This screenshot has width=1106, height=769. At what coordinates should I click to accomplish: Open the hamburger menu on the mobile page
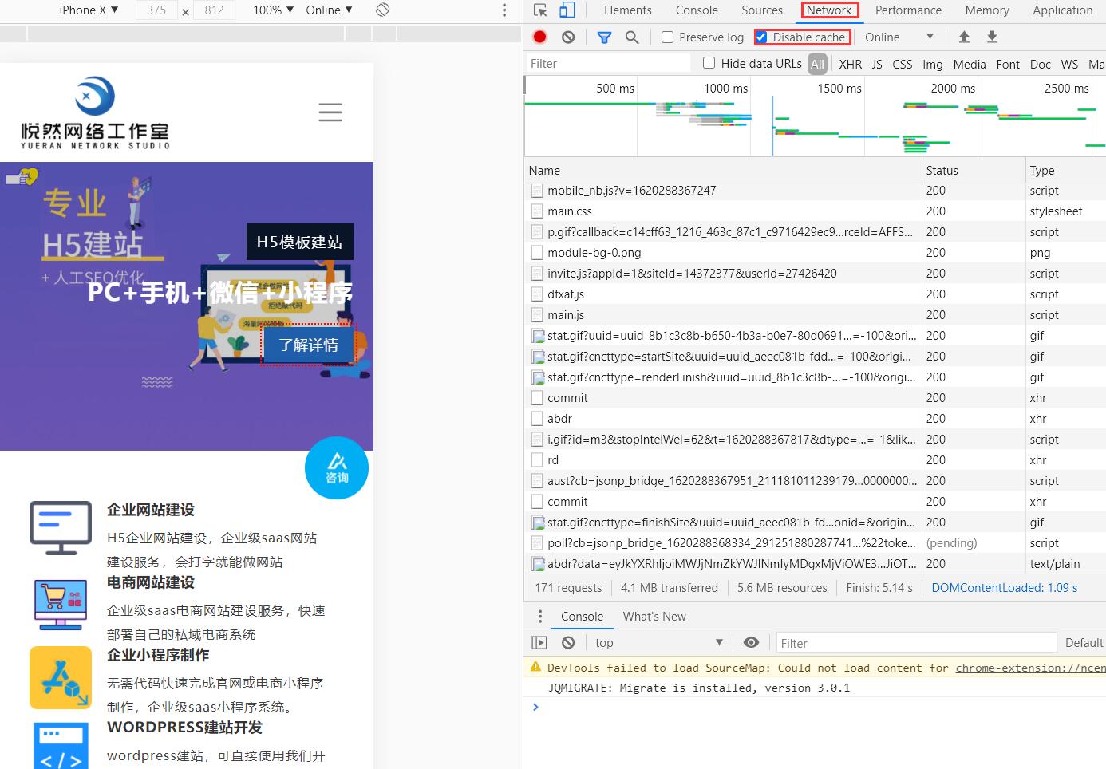pos(330,112)
